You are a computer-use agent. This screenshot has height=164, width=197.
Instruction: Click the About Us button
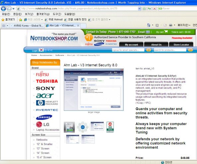click(x=156, y=45)
